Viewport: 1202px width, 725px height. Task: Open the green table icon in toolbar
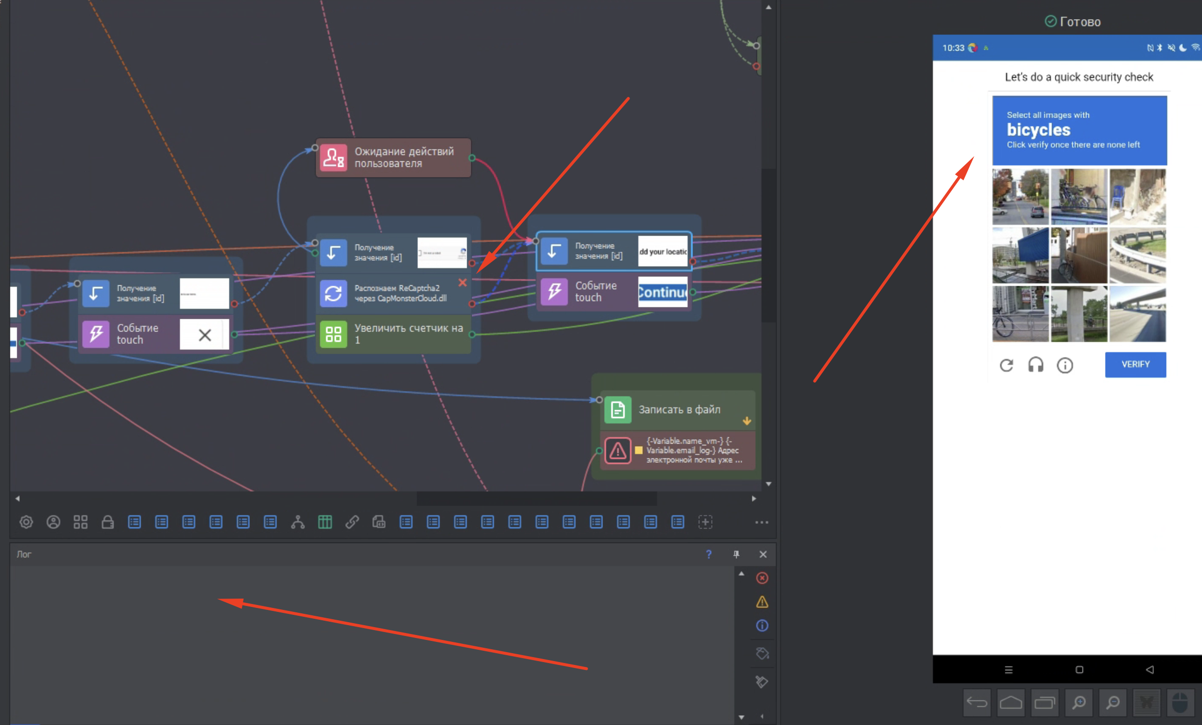(x=325, y=522)
